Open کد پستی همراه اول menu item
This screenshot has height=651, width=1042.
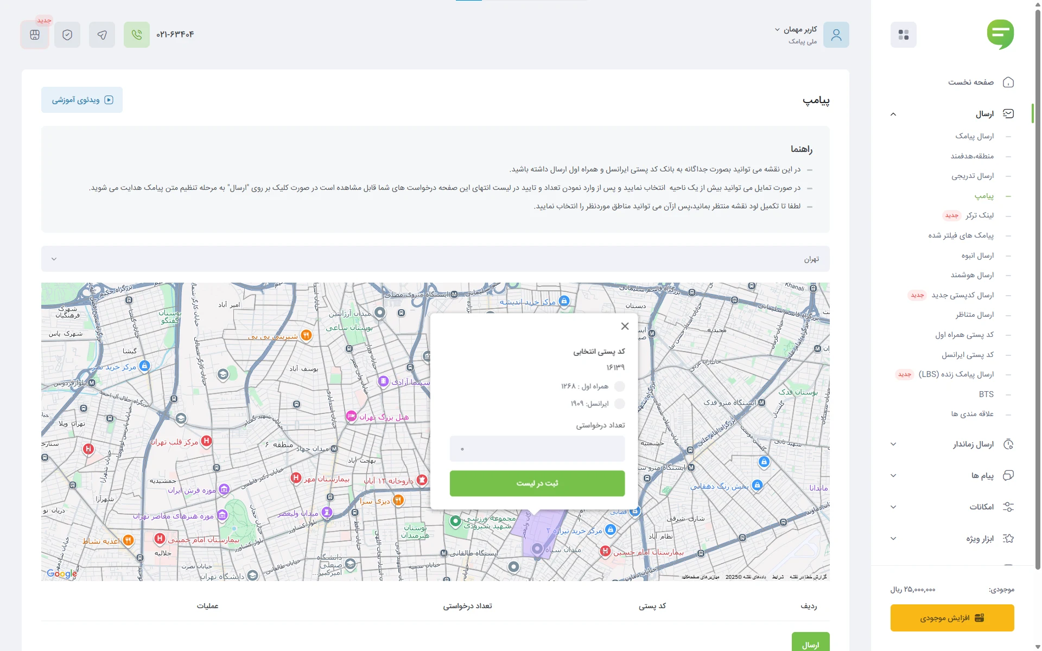click(964, 335)
